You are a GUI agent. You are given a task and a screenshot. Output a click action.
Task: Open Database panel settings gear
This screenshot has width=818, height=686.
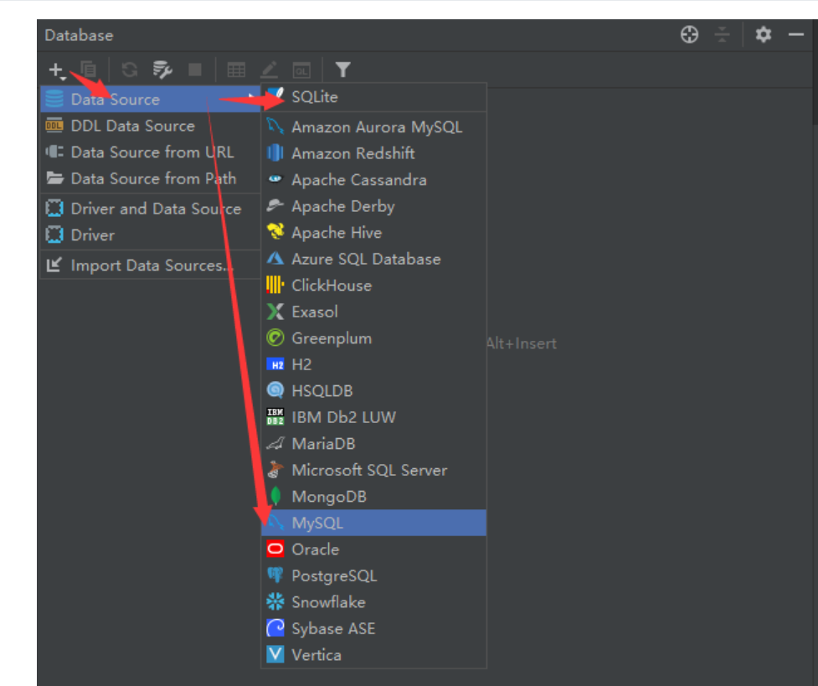[764, 34]
